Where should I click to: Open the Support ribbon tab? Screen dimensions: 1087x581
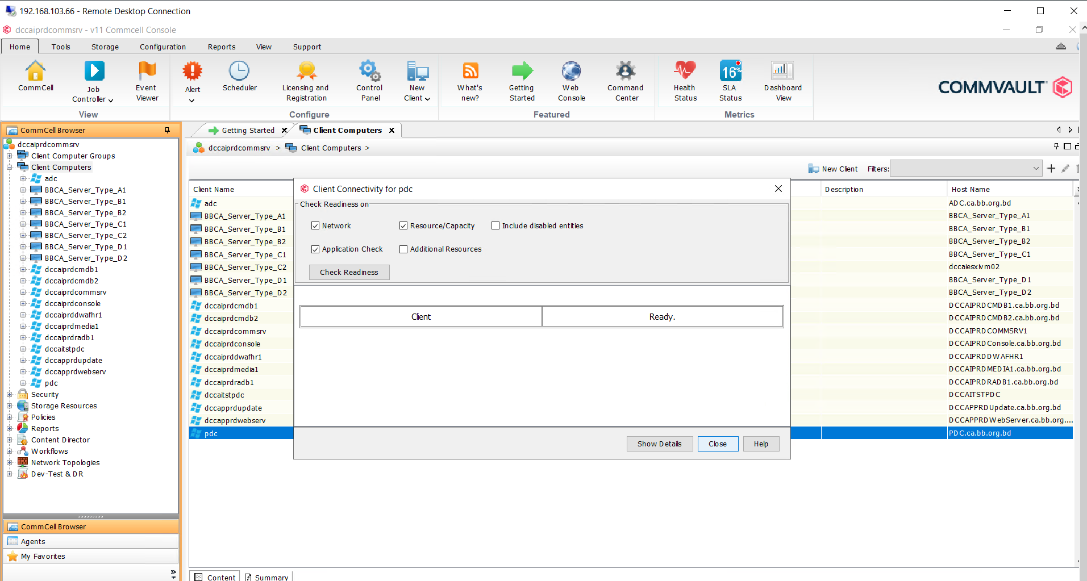307,47
